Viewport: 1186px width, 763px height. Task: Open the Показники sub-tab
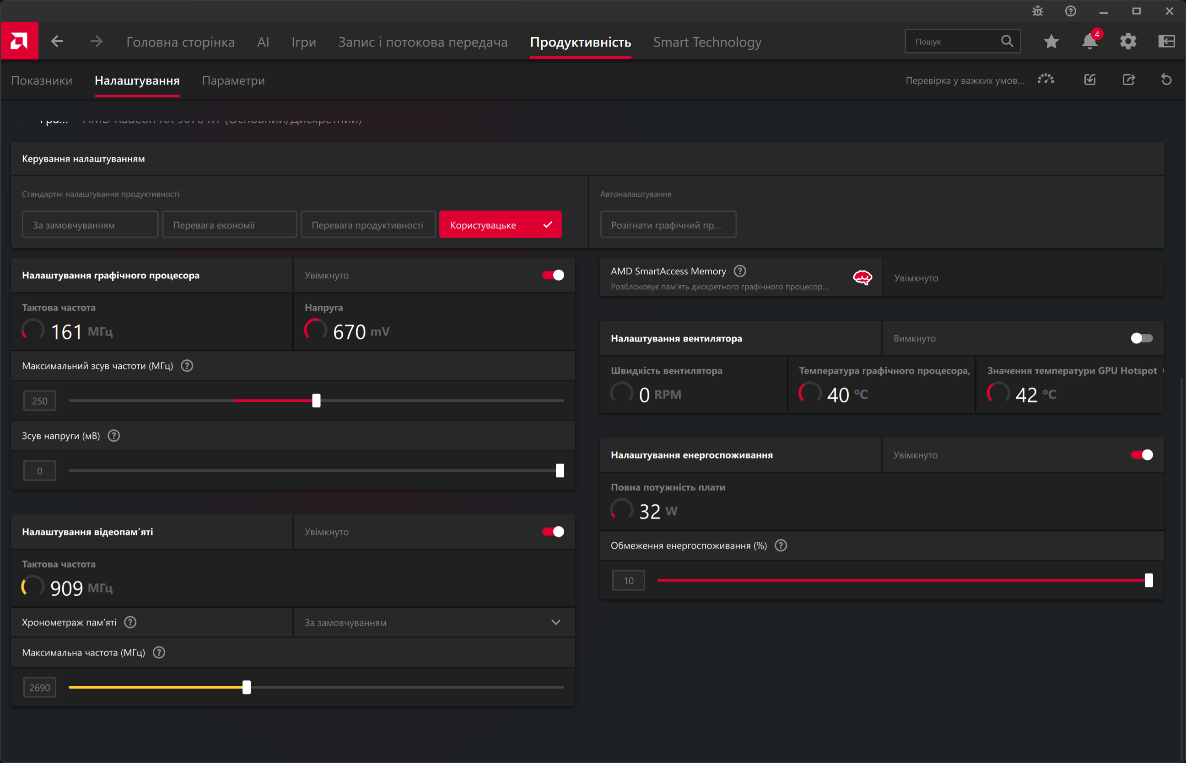pos(42,80)
